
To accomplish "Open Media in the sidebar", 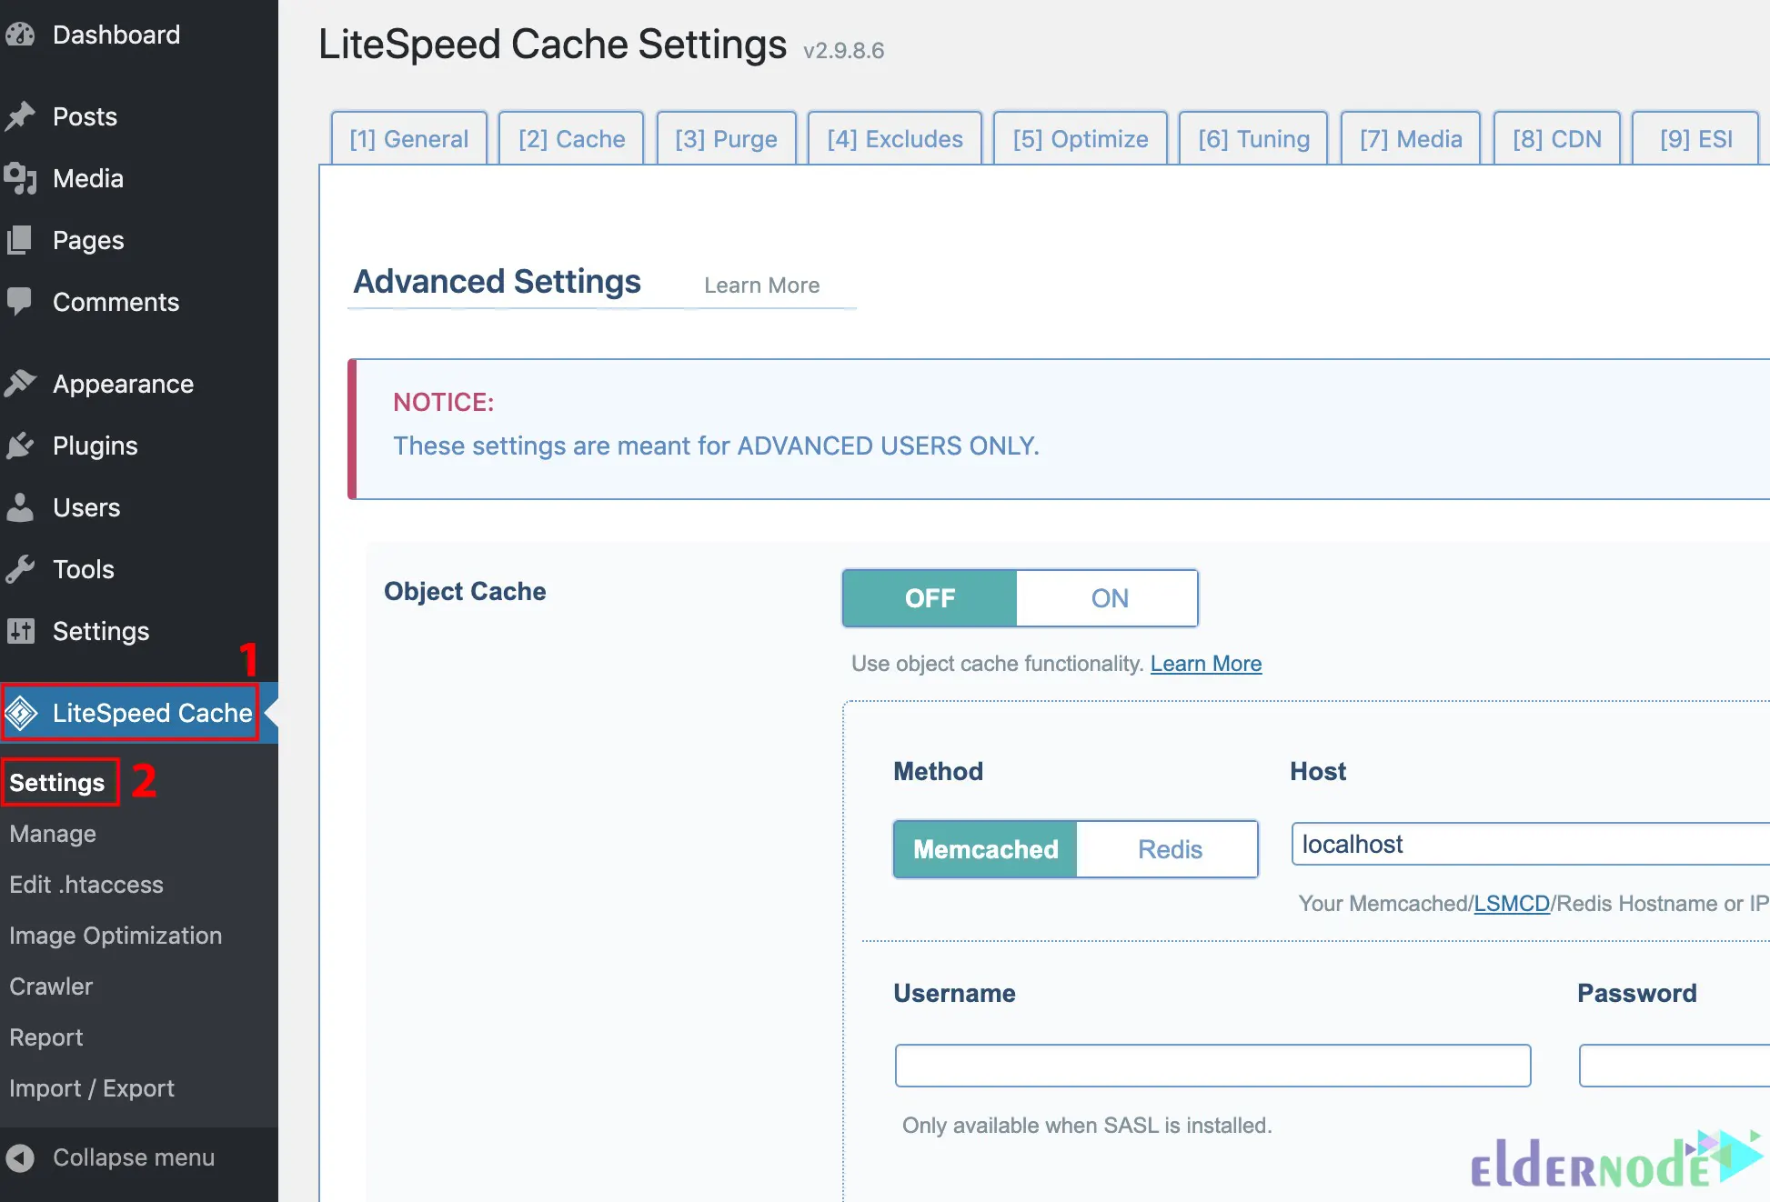I will tap(139, 178).
